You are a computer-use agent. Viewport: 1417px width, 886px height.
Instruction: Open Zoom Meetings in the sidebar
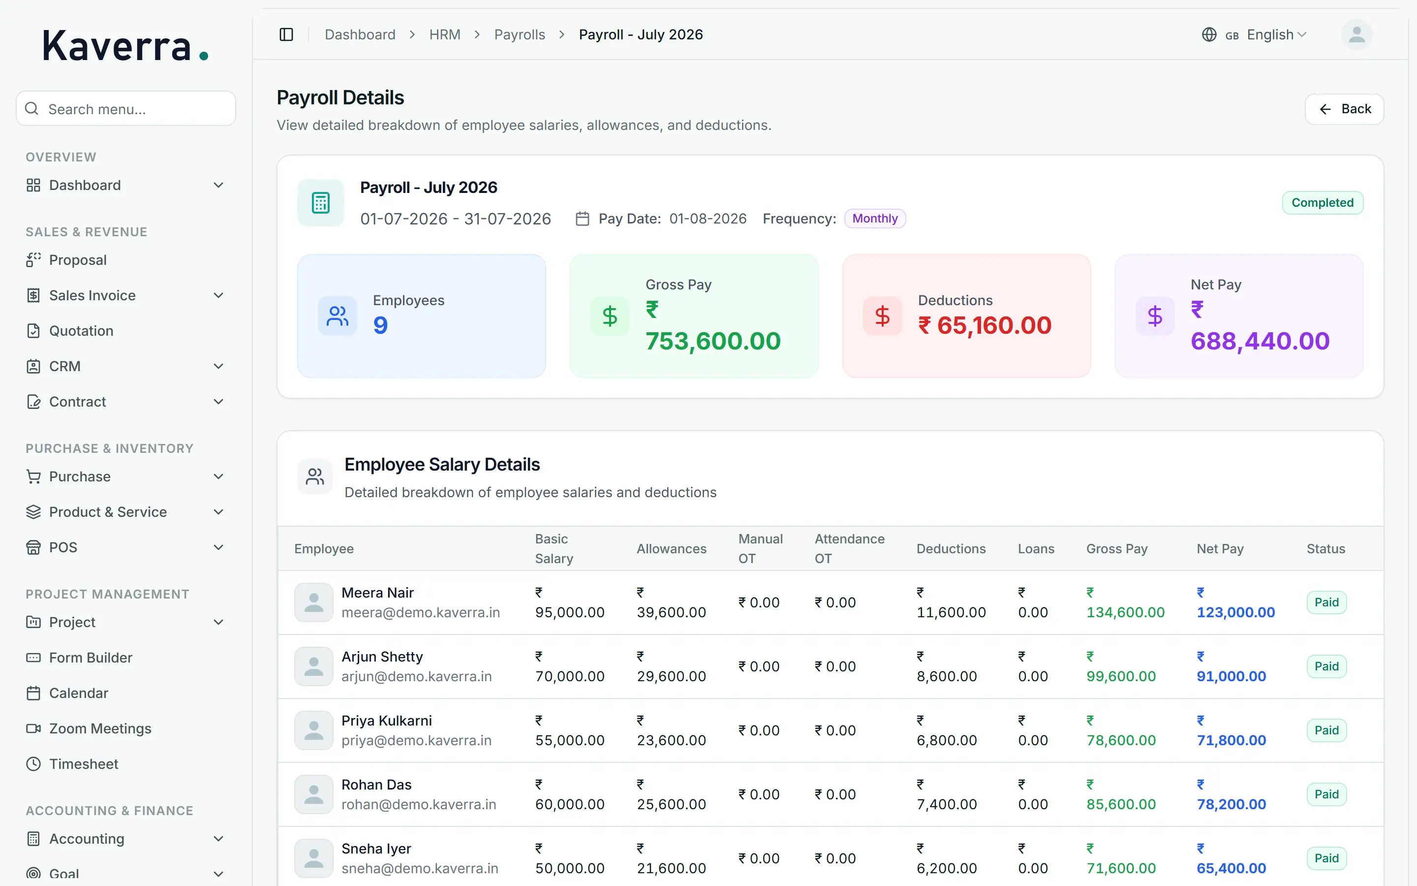click(x=125, y=728)
